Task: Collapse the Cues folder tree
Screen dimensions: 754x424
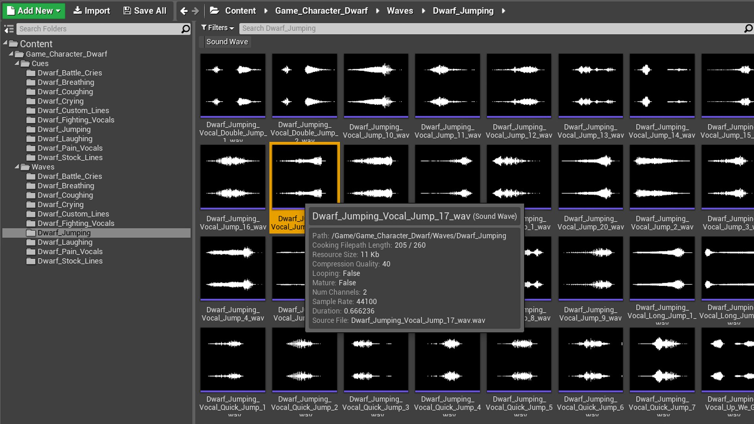Action: click(x=16, y=63)
